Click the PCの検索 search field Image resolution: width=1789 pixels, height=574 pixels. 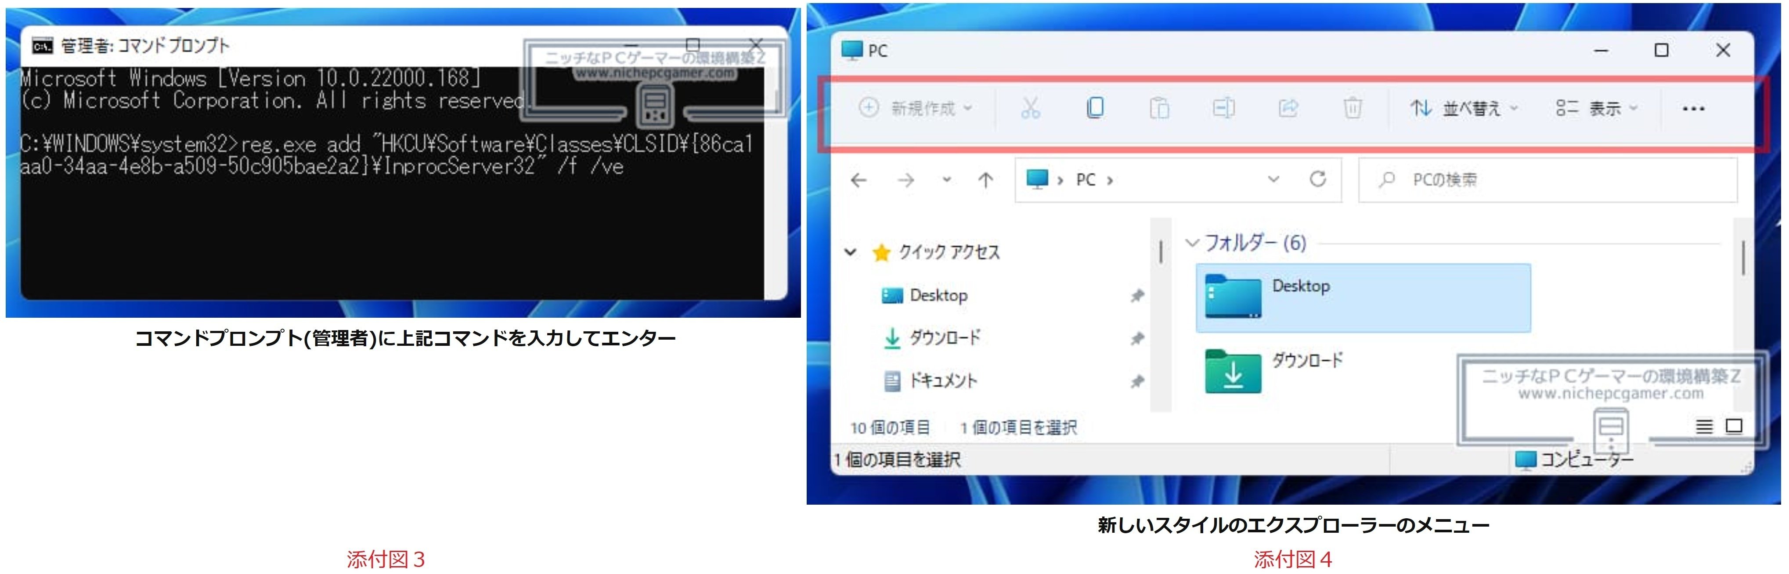coord(1547,180)
